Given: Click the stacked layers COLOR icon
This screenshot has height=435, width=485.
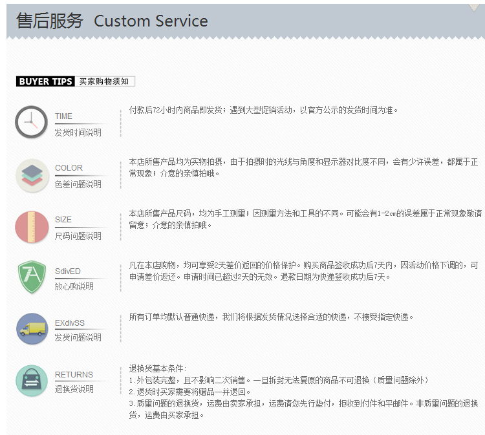Looking at the screenshot, I should pos(32,175).
